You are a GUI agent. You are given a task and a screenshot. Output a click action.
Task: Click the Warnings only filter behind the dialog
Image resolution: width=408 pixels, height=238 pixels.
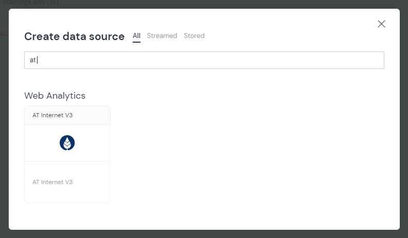31,3
